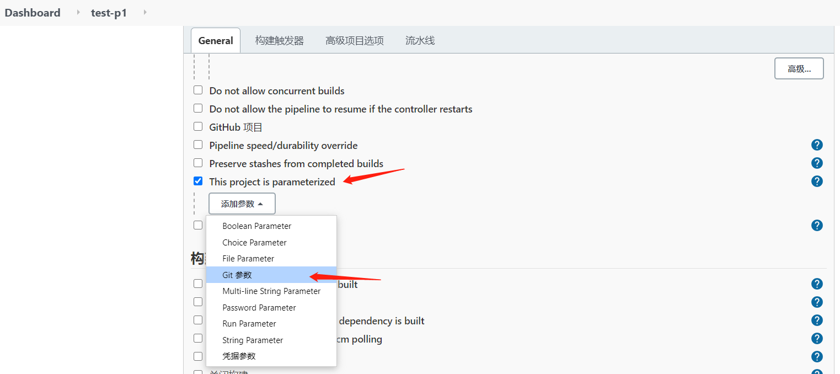This screenshot has width=840, height=374.
Task: Click help icon on the 'built' trigger row
Action: (817, 284)
